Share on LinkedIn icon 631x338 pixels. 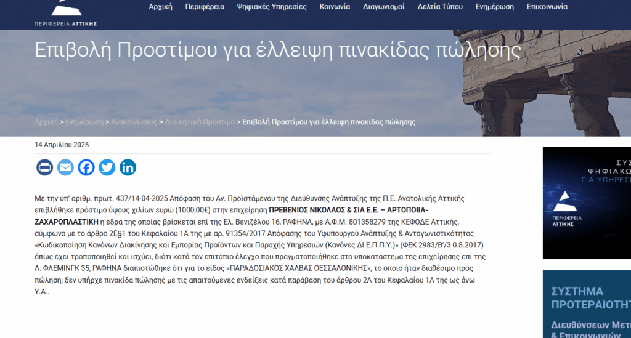coord(128,167)
